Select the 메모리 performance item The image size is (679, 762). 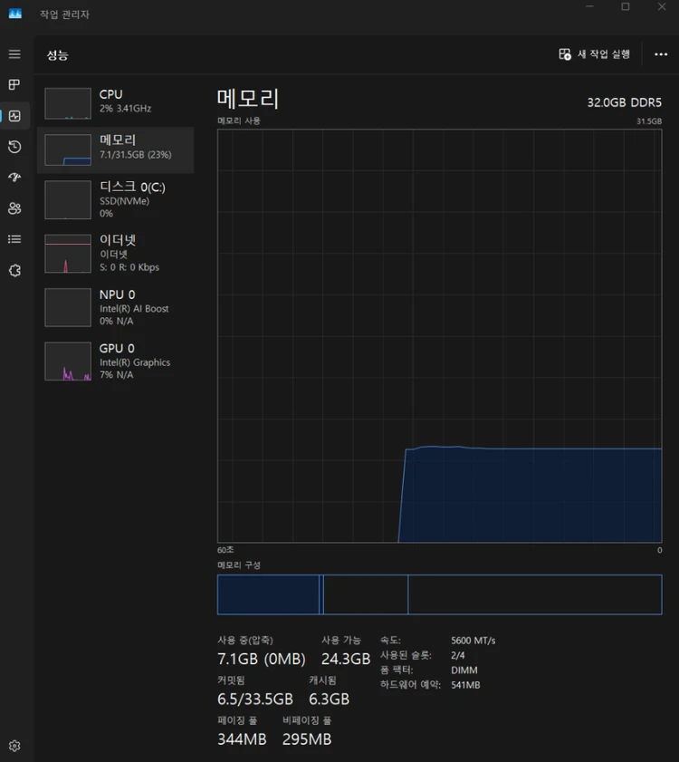(116, 150)
